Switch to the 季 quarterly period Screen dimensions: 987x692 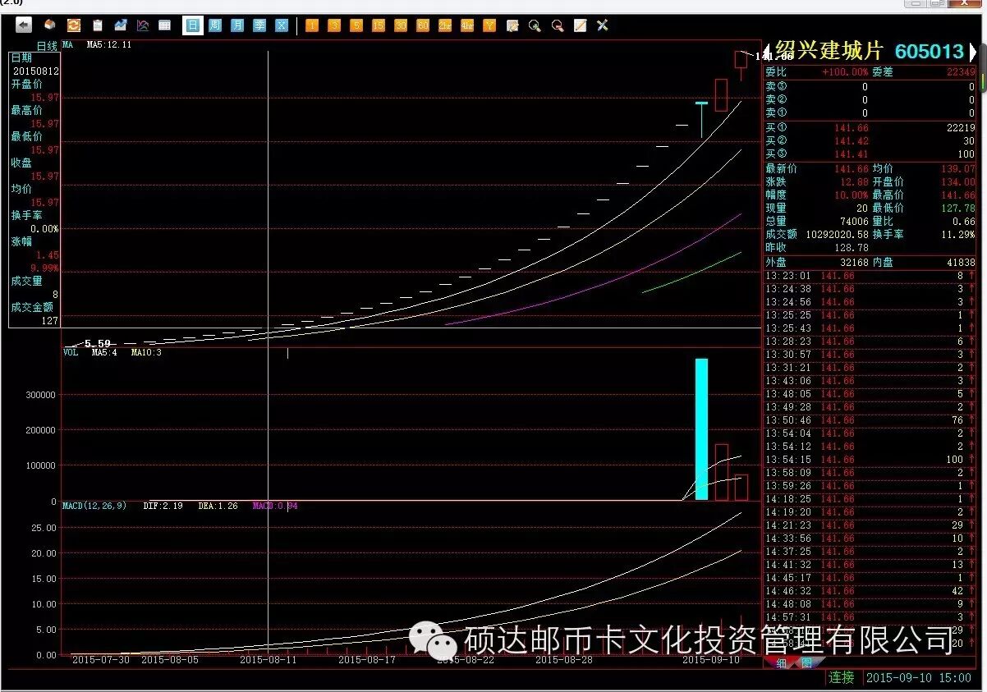point(259,25)
